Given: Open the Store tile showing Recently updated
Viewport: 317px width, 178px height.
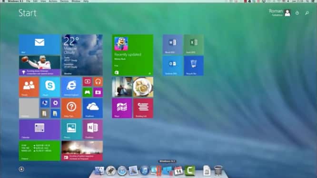Looking at the screenshot, I should click(133, 55).
